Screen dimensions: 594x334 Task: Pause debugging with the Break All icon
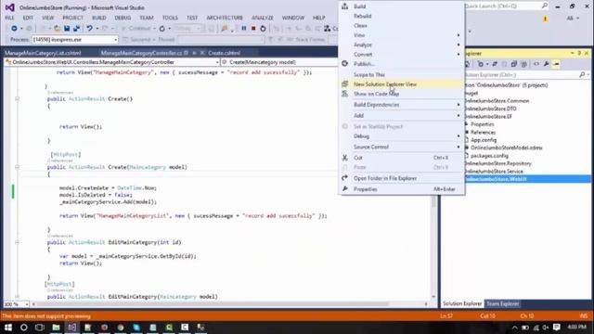click(x=243, y=29)
